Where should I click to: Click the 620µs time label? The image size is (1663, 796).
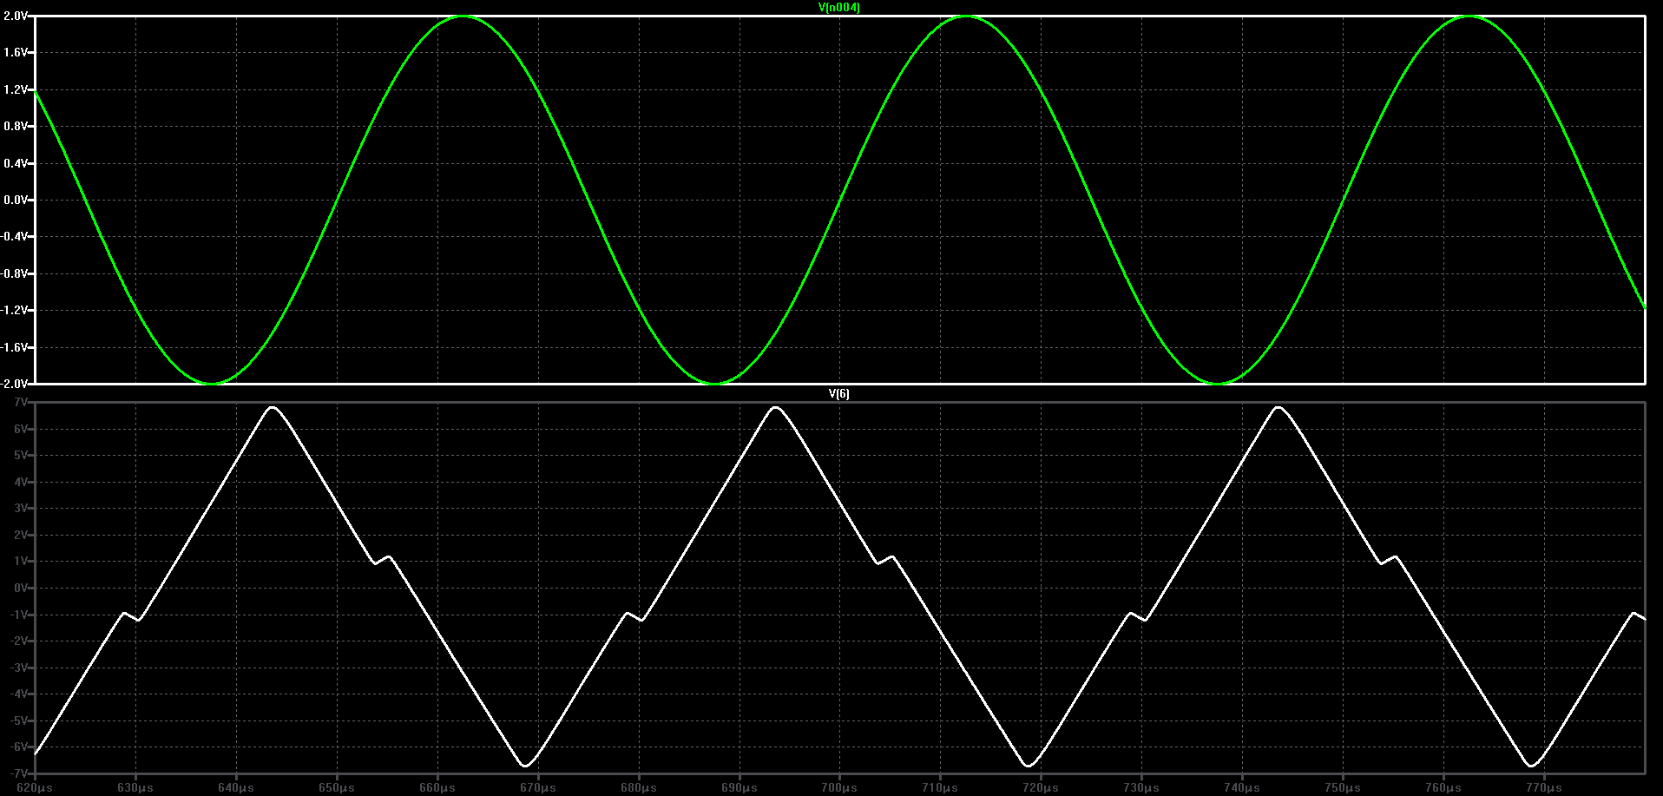coord(35,788)
